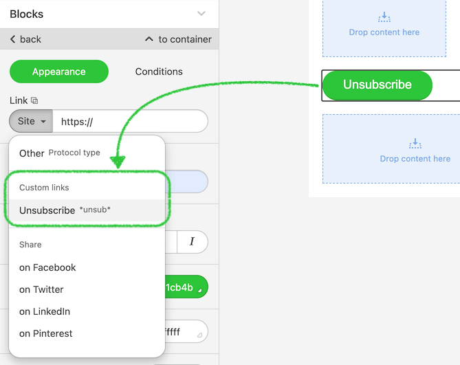Viewport: 460px width, 365px height.
Task: Select share on LinkedIn option
Action: [x=45, y=311]
